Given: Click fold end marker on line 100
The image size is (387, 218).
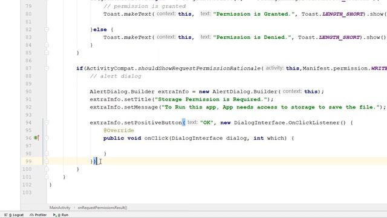Looking at the screenshot, I should (47, 169).
